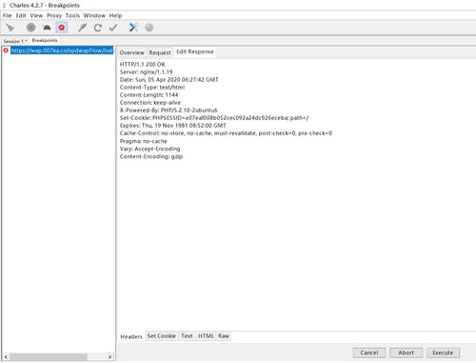Click the repeat refresh arrow icon

click(x=98, y=28)
